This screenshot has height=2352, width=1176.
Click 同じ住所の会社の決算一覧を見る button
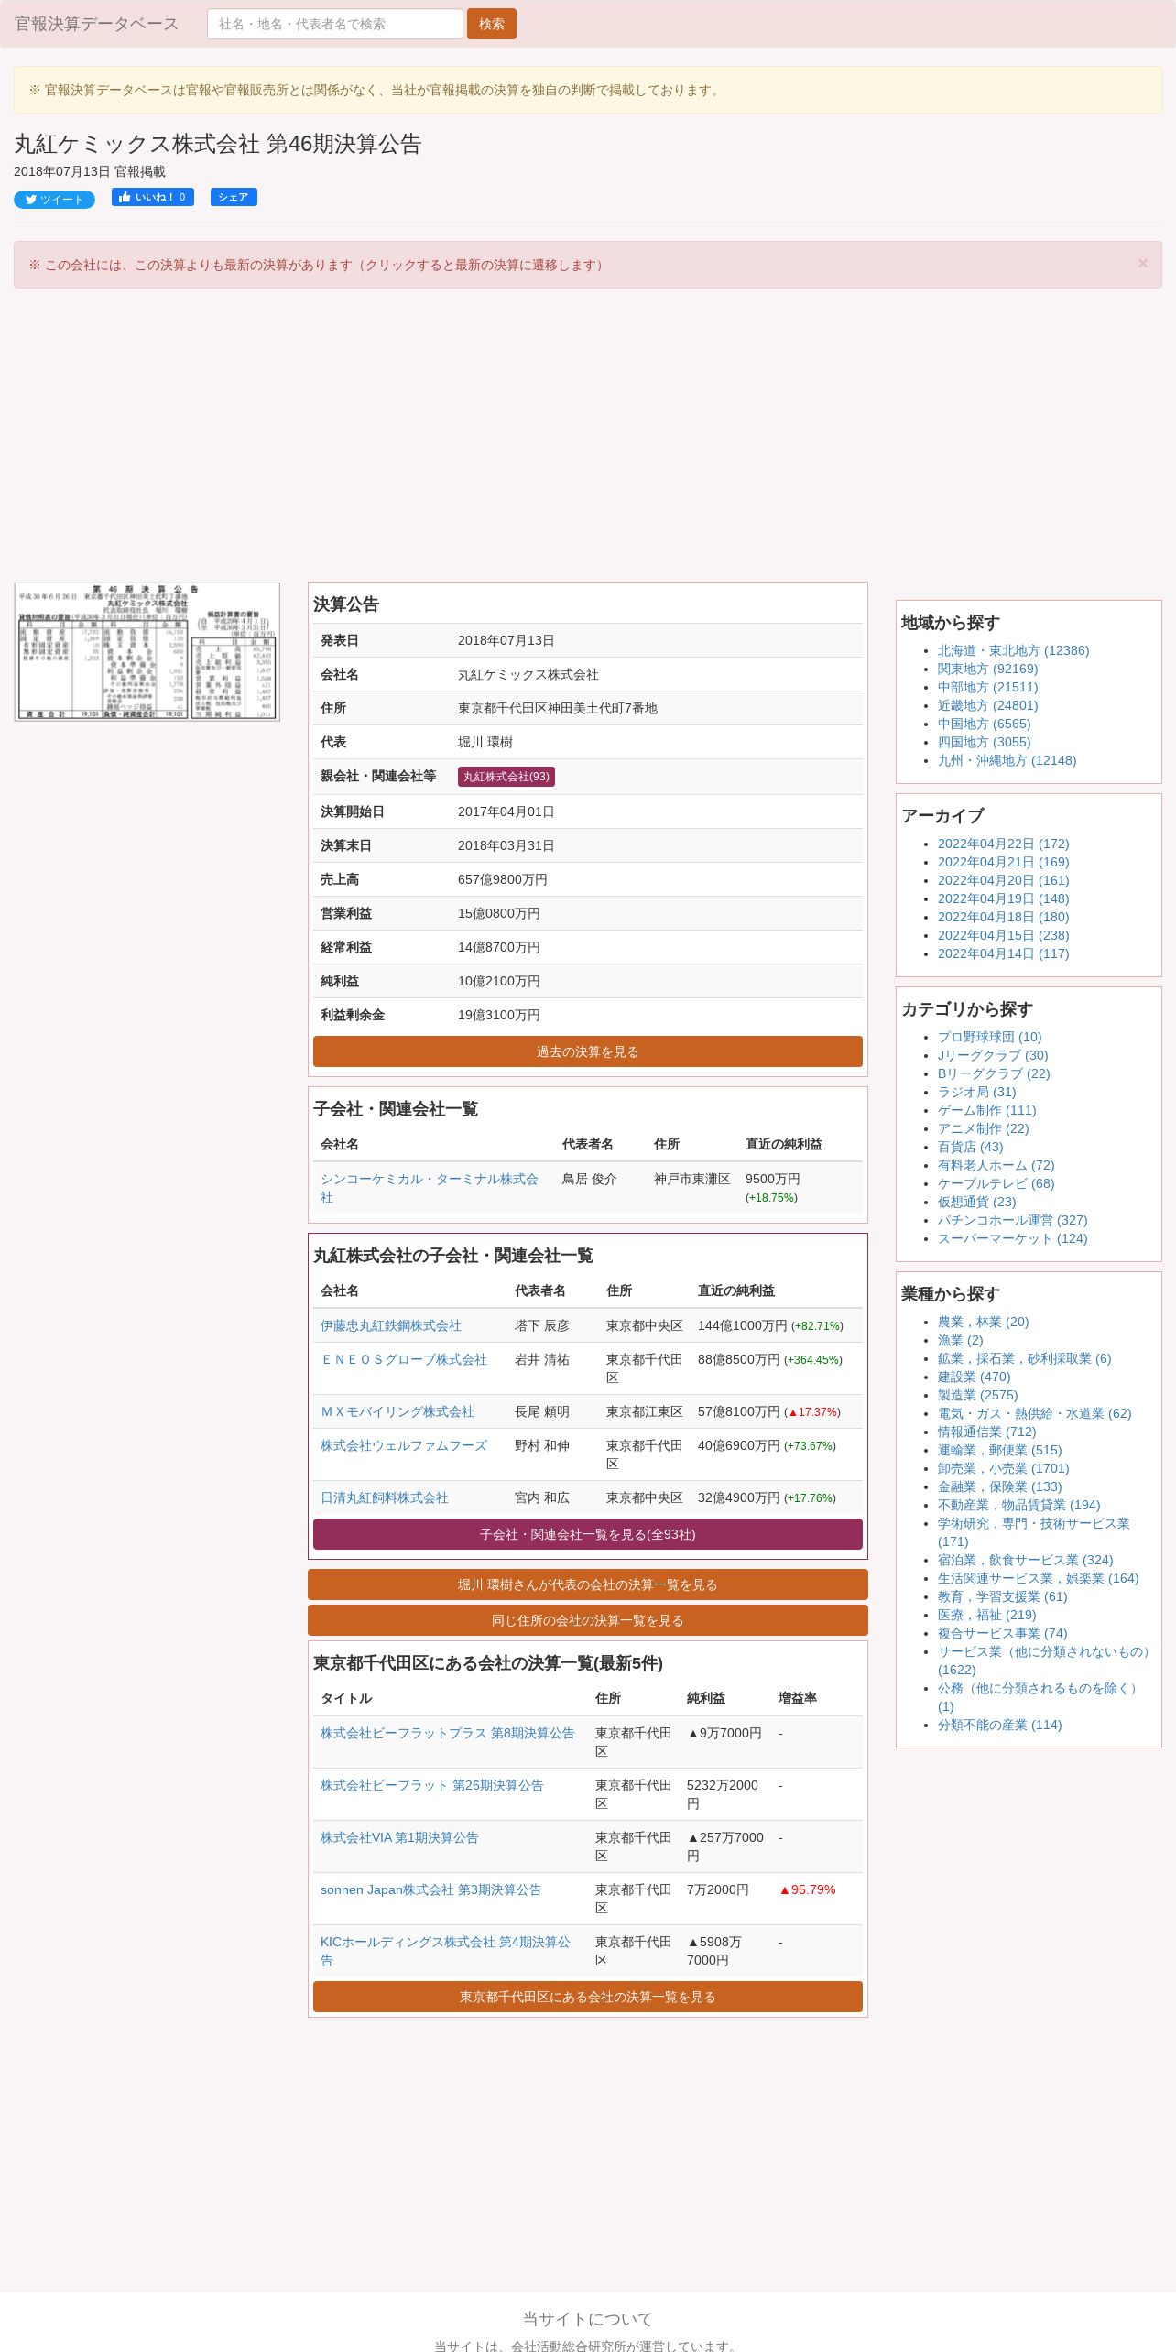pos(587,1620)
